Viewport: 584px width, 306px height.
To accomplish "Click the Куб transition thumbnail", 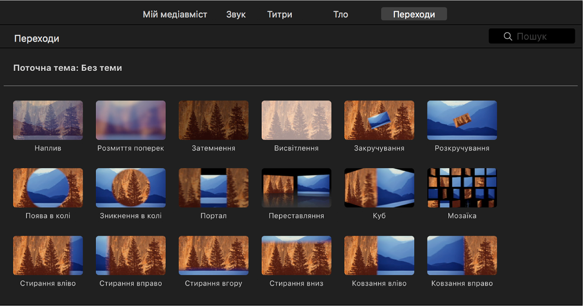I will click(x=379, y=188).
